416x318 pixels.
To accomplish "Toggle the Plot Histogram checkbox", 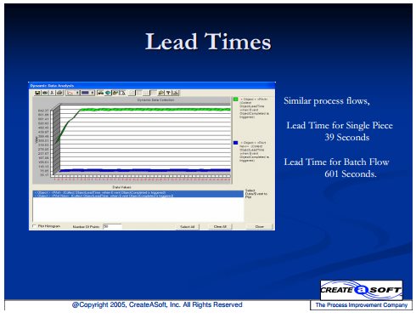I will click(35, 226).
